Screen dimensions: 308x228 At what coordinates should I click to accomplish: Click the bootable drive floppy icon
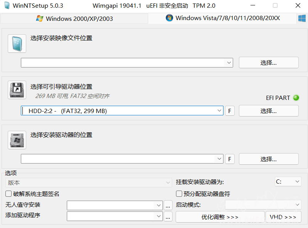17,90
